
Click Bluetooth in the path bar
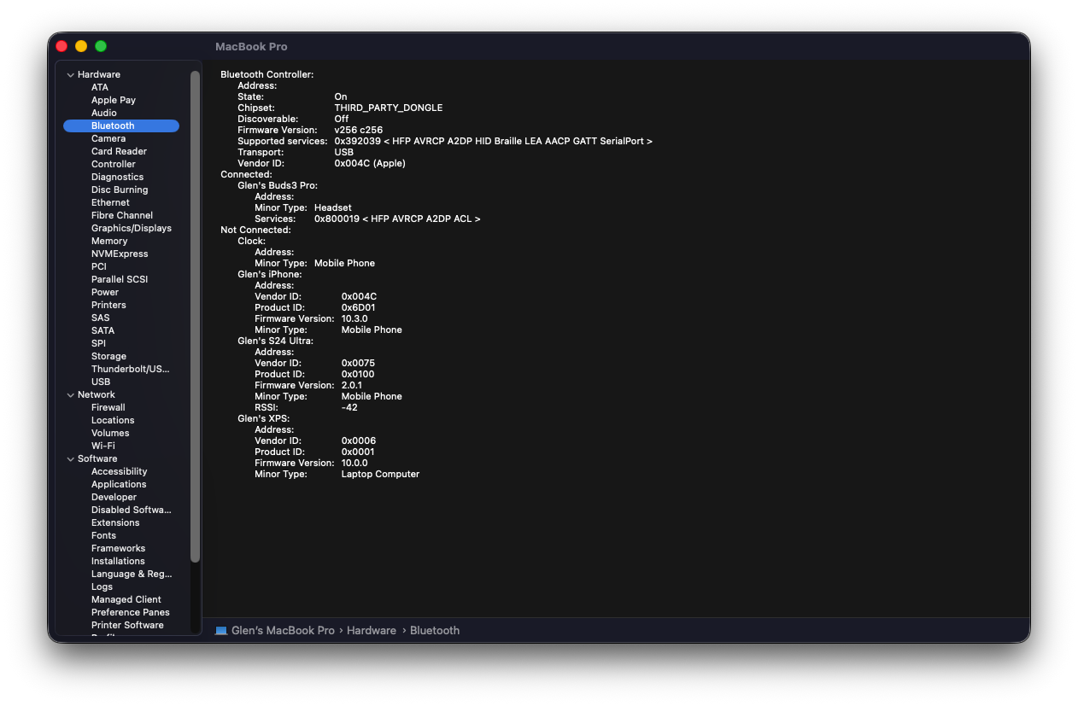coord(435,631)
